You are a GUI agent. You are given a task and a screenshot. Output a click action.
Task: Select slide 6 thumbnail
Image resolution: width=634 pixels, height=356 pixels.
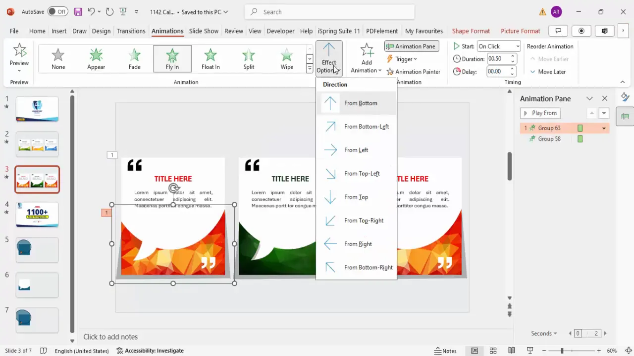click(x=37, y=285)
